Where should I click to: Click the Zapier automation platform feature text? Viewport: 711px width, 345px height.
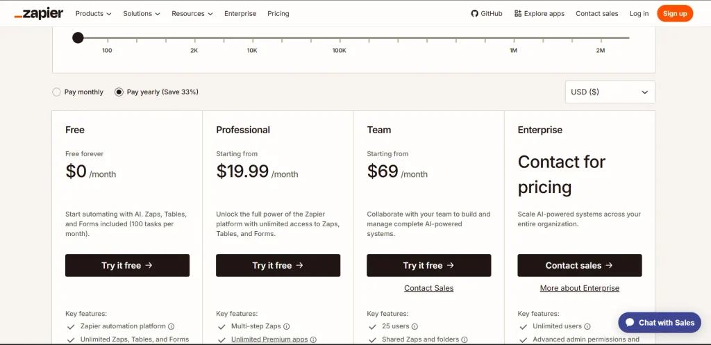123,326
